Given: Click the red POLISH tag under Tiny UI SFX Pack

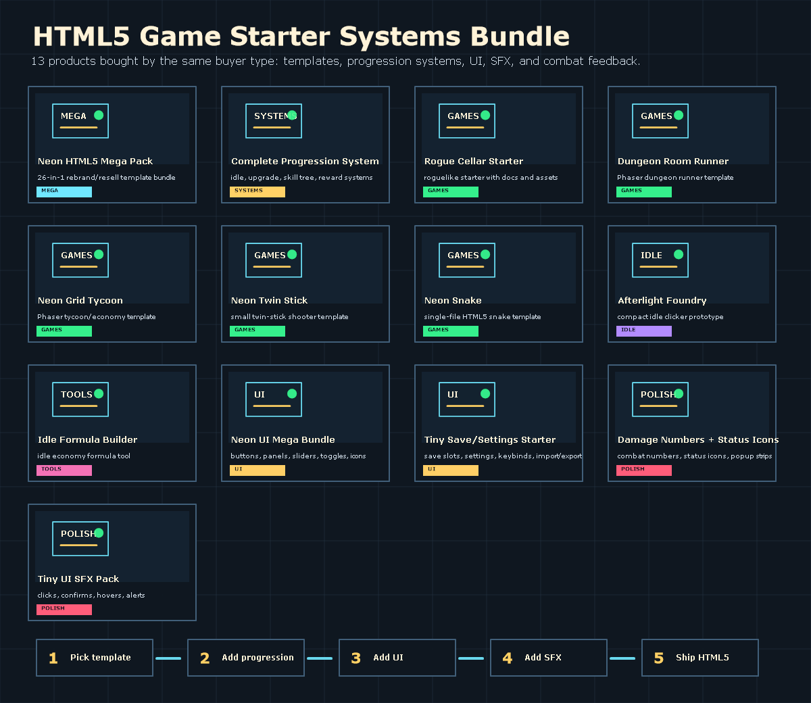Looking at the screenshot, I should pos(64,610).
